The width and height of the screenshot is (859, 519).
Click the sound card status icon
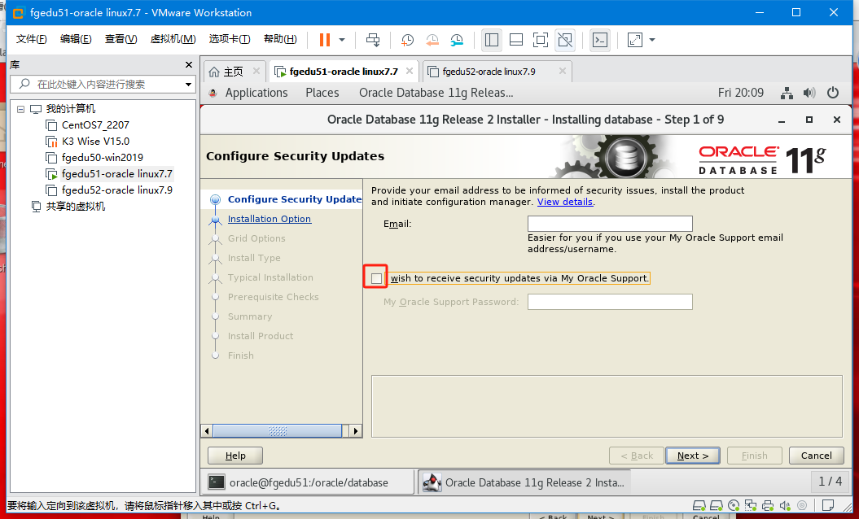(784, 505)
